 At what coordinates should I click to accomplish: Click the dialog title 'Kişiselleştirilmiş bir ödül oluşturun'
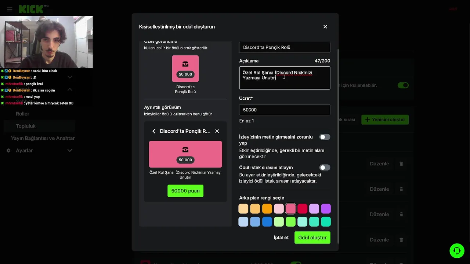177,27
